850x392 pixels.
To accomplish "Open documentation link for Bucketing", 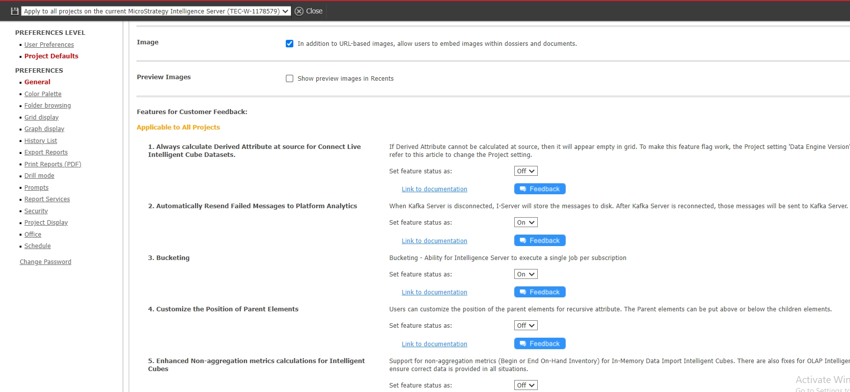I will [x=434, y=292].
